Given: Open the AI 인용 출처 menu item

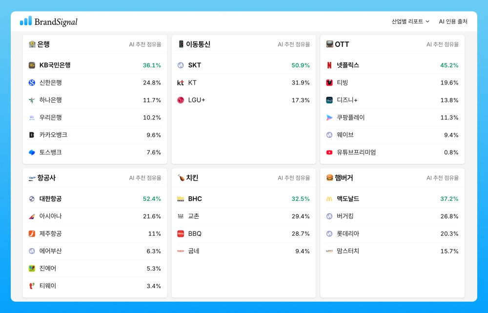Looking at the screenshot, I should pos(453,21).
